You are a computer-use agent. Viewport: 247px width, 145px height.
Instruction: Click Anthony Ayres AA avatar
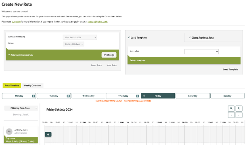[x=9, y=131]
